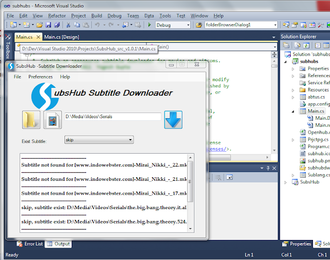
Task: Click the Open File folder icon in toolbar
Action: pyautogui.click(x=39, y=25)
